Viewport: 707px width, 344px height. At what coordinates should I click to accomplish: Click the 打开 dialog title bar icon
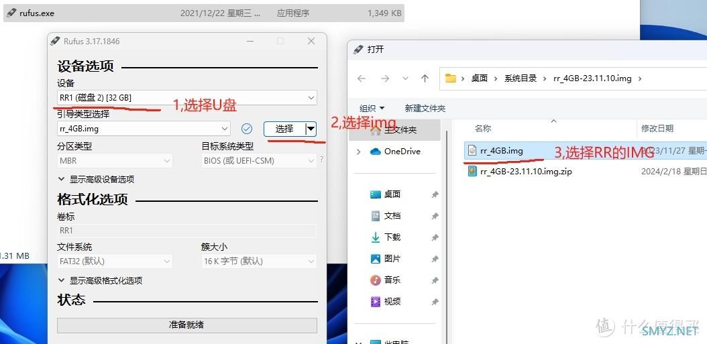(358, 49)
